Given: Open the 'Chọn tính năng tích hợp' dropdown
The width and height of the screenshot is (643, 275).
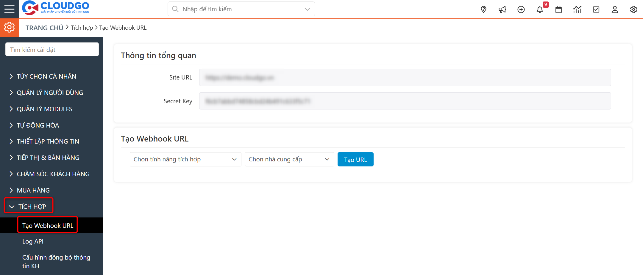Looking at the screenshot, I should pyautogui.click(x=185, y=159).
